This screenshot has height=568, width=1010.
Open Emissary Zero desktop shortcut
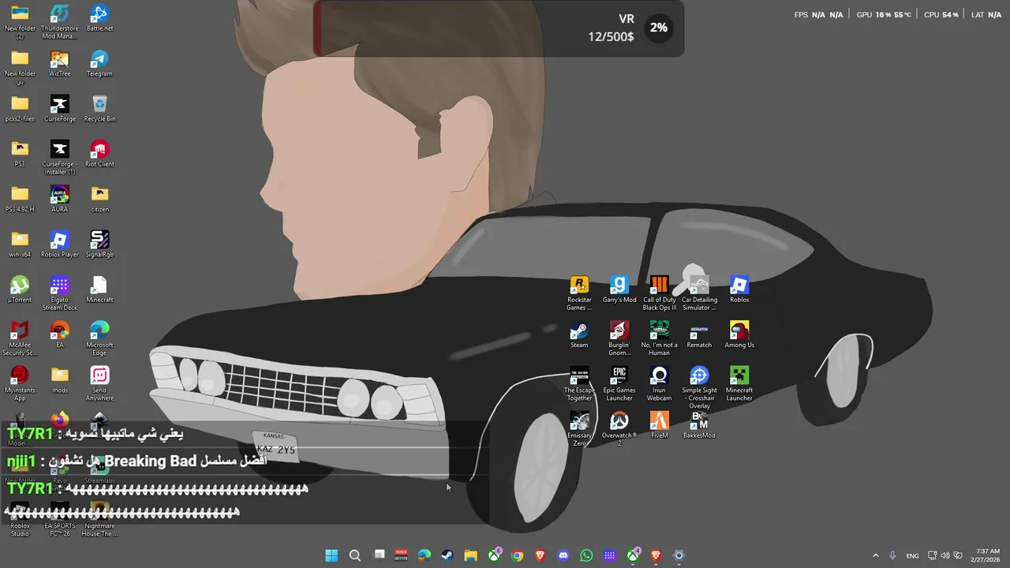point(579,428)
